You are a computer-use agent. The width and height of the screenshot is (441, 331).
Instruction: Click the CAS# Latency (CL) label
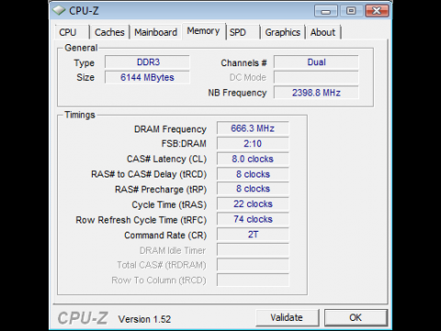(x=167, y=159)
